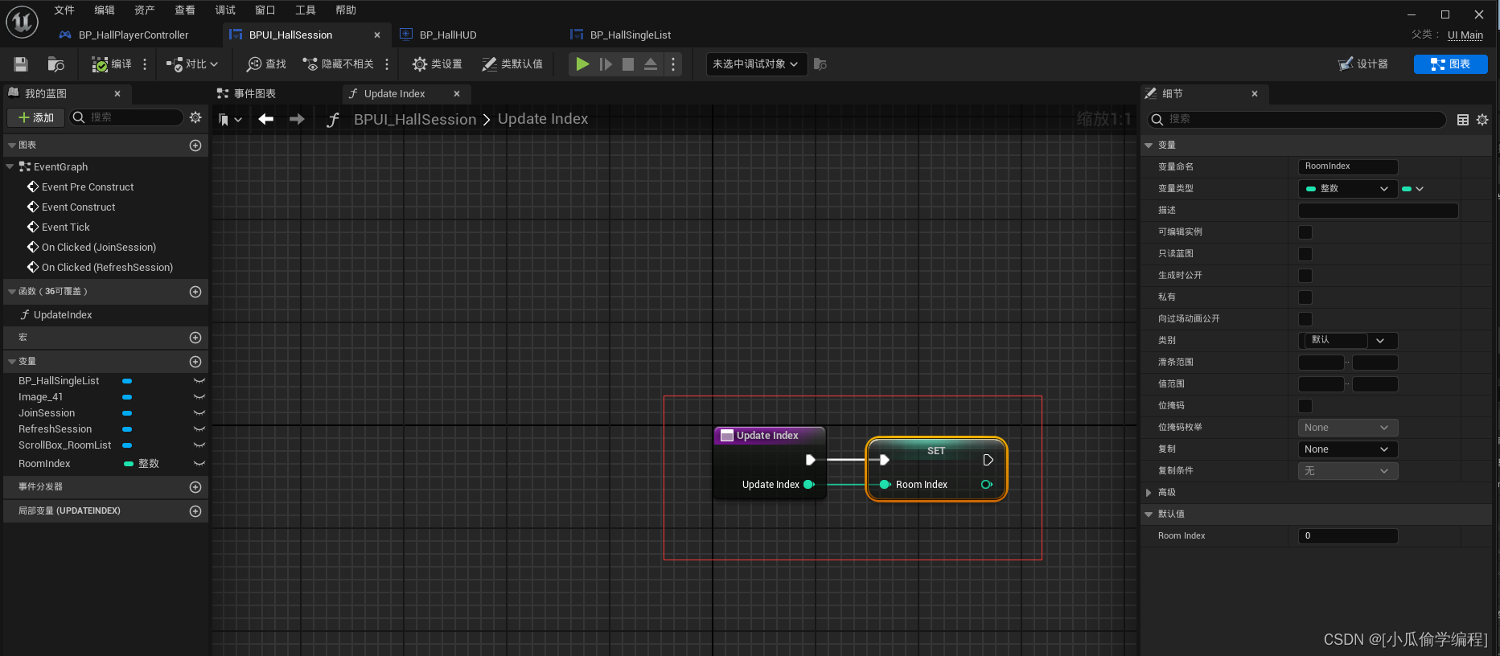Click the 添加 add button in My Blueprint
Screen dimensions: 1500x656
coord(36,118)
